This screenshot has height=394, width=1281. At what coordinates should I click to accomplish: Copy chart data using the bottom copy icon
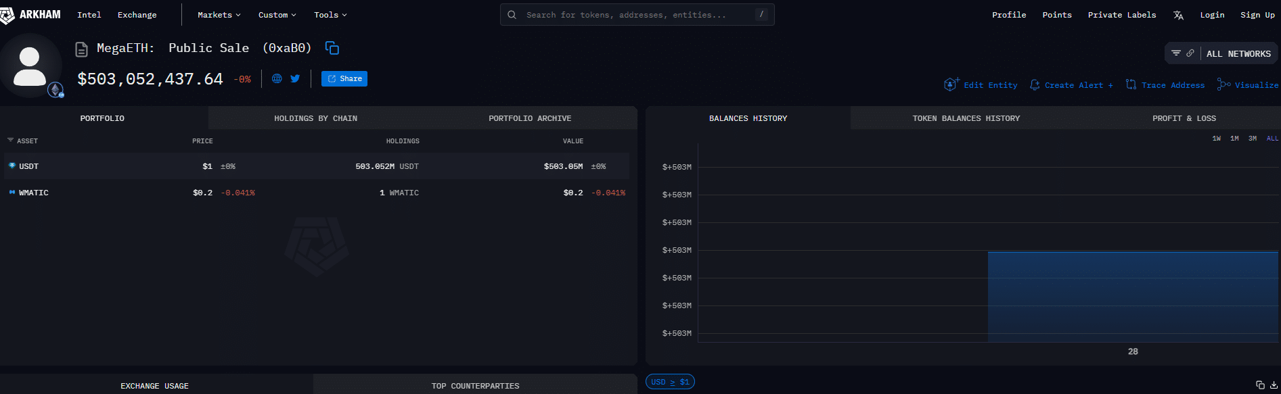pos(1260,385)
